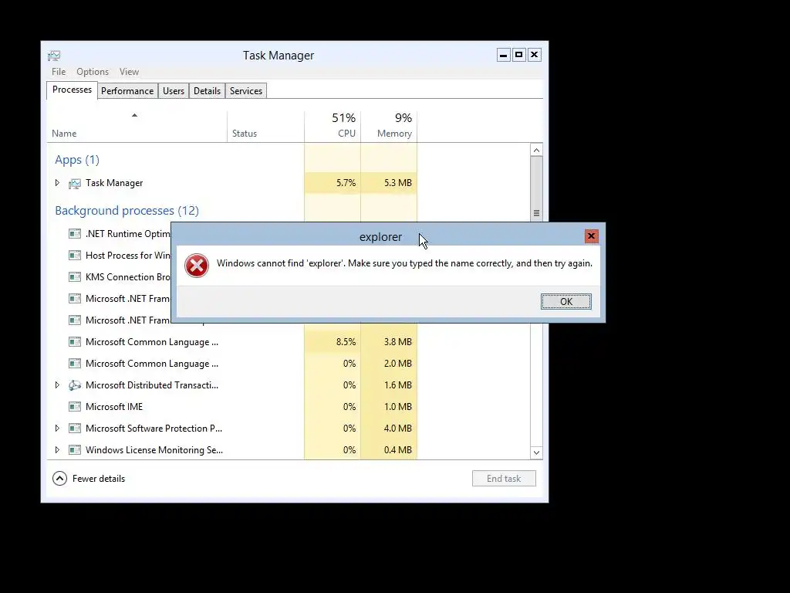This screenshot has height=593, width=790.
Task: Click the Task Manager title bar icon
Action: [x=54, y=56]
